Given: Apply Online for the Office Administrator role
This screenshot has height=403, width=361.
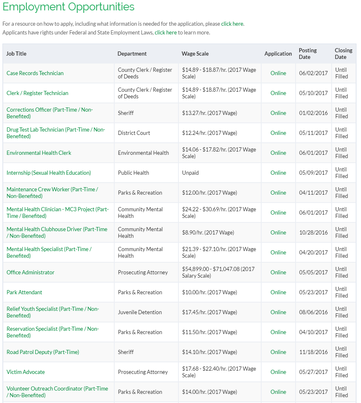Looking at the screenshot, I should [278, 272].
